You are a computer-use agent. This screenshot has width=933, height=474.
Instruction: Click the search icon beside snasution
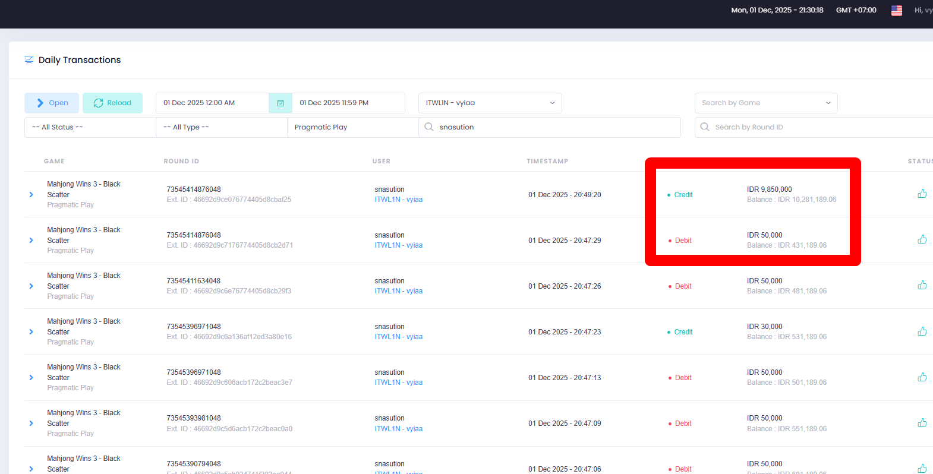[429, 127]
